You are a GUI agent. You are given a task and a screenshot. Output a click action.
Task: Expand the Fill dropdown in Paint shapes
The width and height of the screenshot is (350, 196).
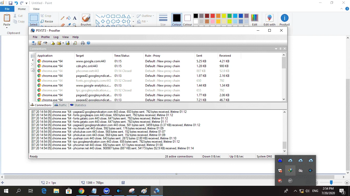147,21
